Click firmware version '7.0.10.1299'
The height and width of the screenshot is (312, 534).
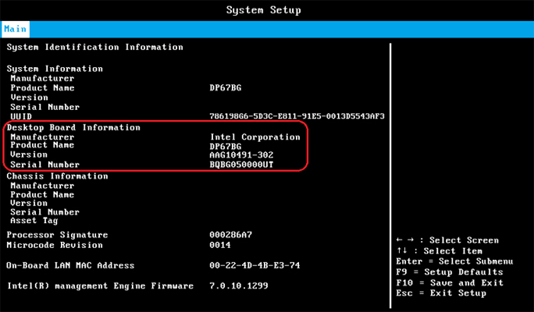(x=239, y=285)
